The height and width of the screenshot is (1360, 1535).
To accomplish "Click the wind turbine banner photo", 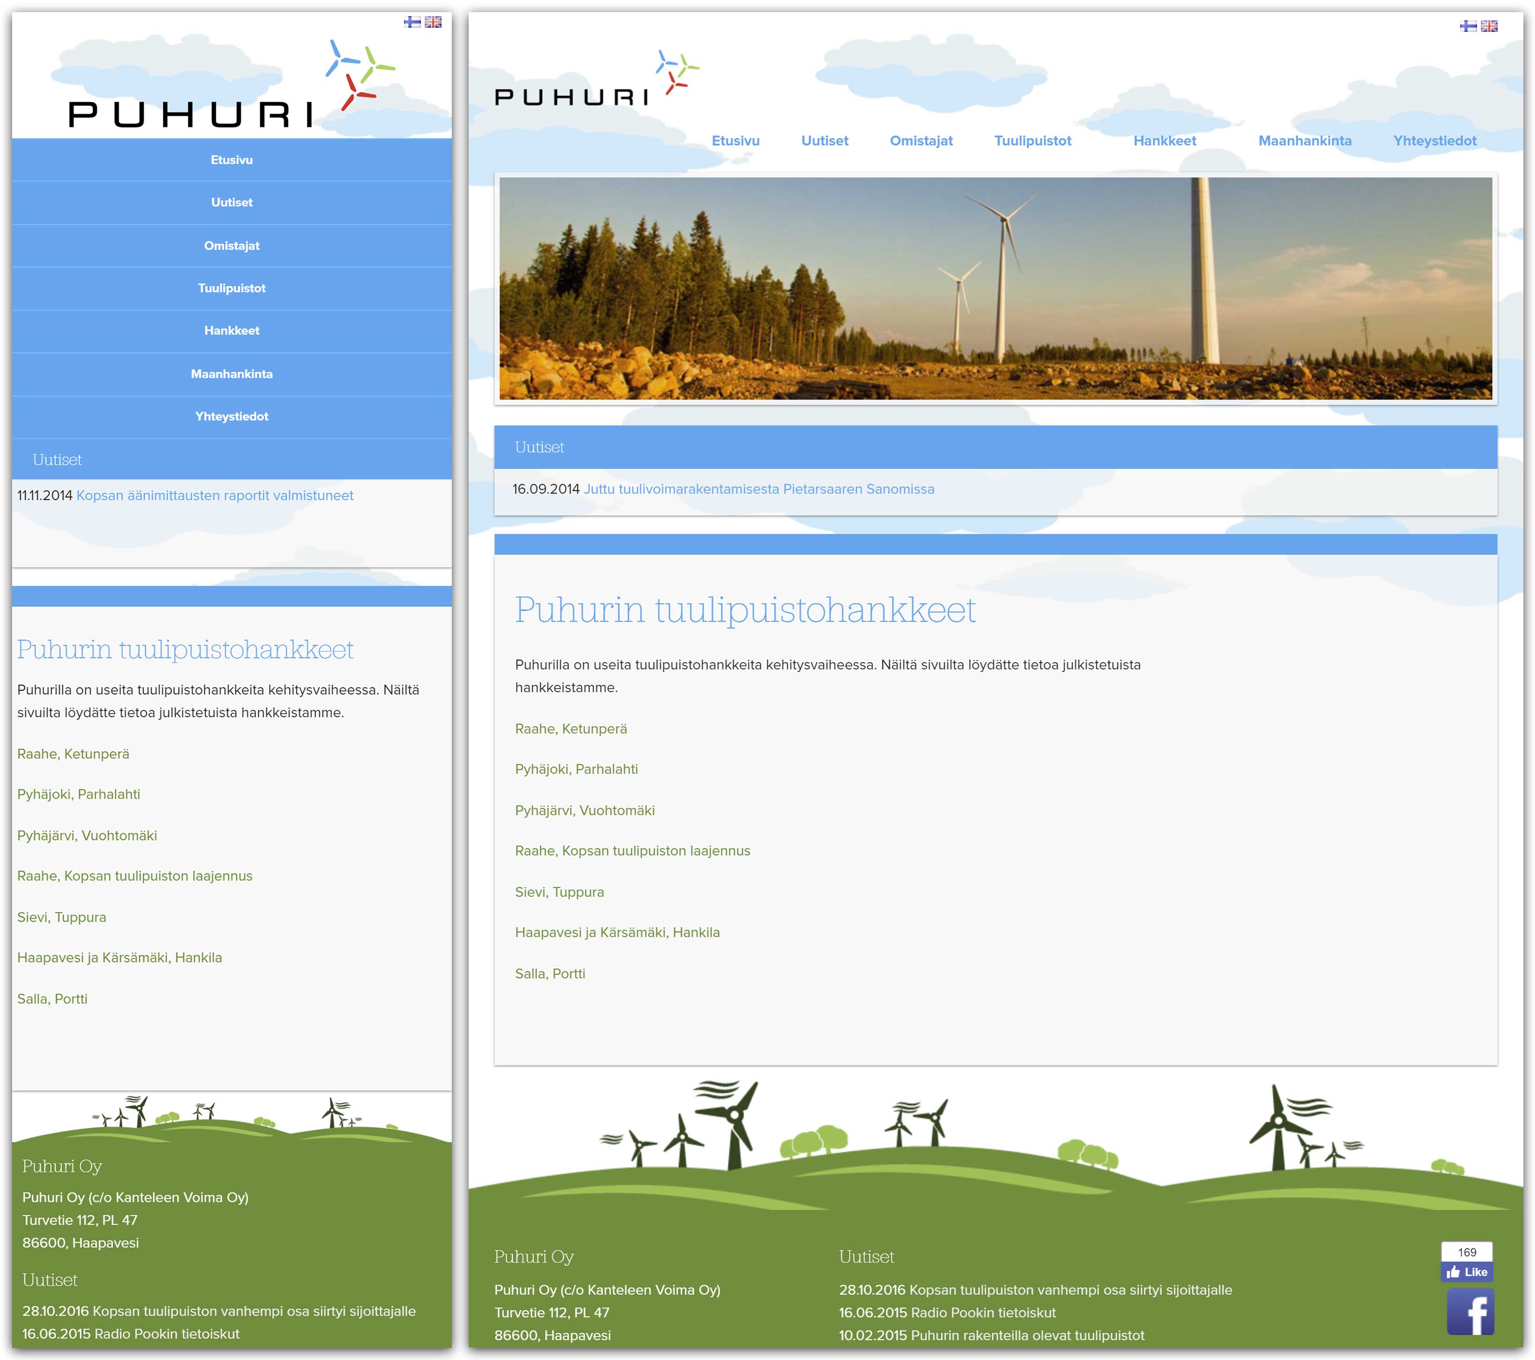I will click(x=996, y=288).
